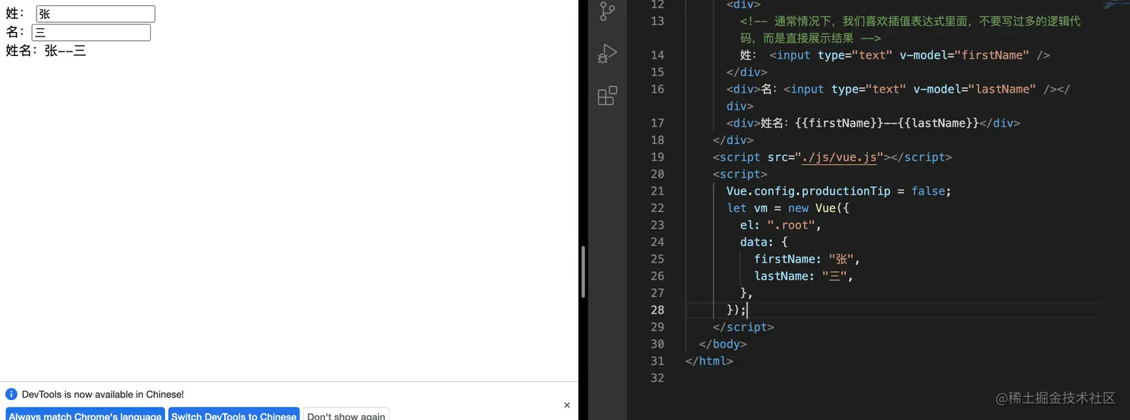Click Always match Chrome's language button
The width and height of the screenshot is (1130, 420).
tap(85, 414)
